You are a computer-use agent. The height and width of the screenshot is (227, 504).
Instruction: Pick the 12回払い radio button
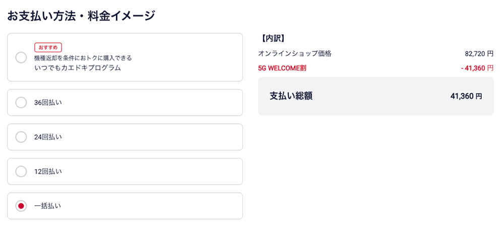pyautogui.click(x=21, y=172)
